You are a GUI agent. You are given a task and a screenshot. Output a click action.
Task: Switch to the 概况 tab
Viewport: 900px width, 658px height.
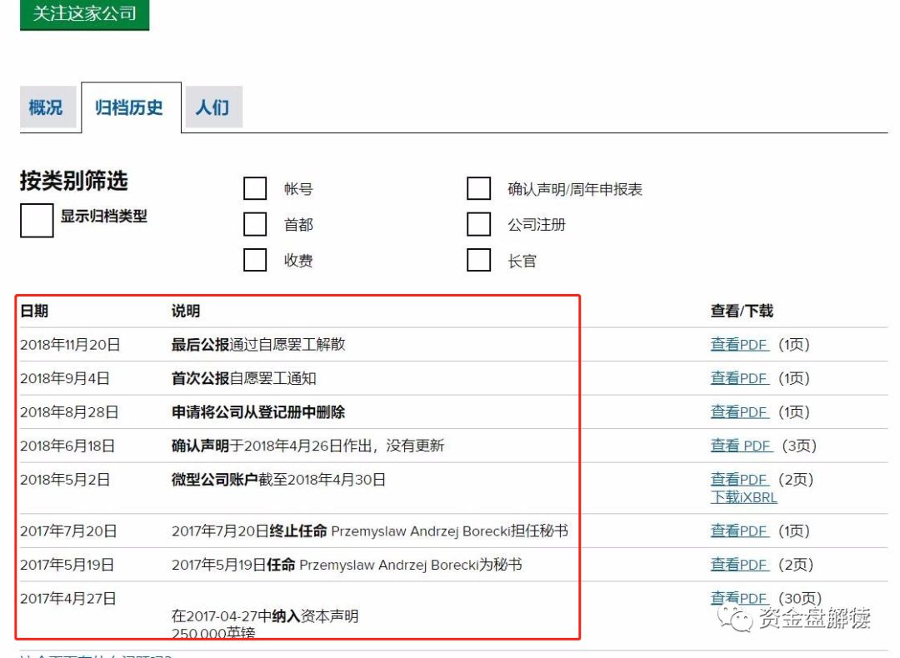coord(47,107)
